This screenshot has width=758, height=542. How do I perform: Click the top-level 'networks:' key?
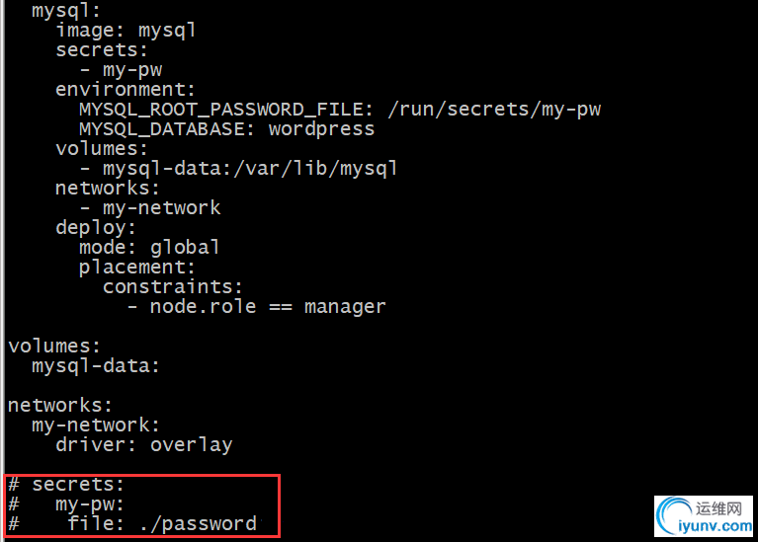pyautogui.click(x=60, y=406)
